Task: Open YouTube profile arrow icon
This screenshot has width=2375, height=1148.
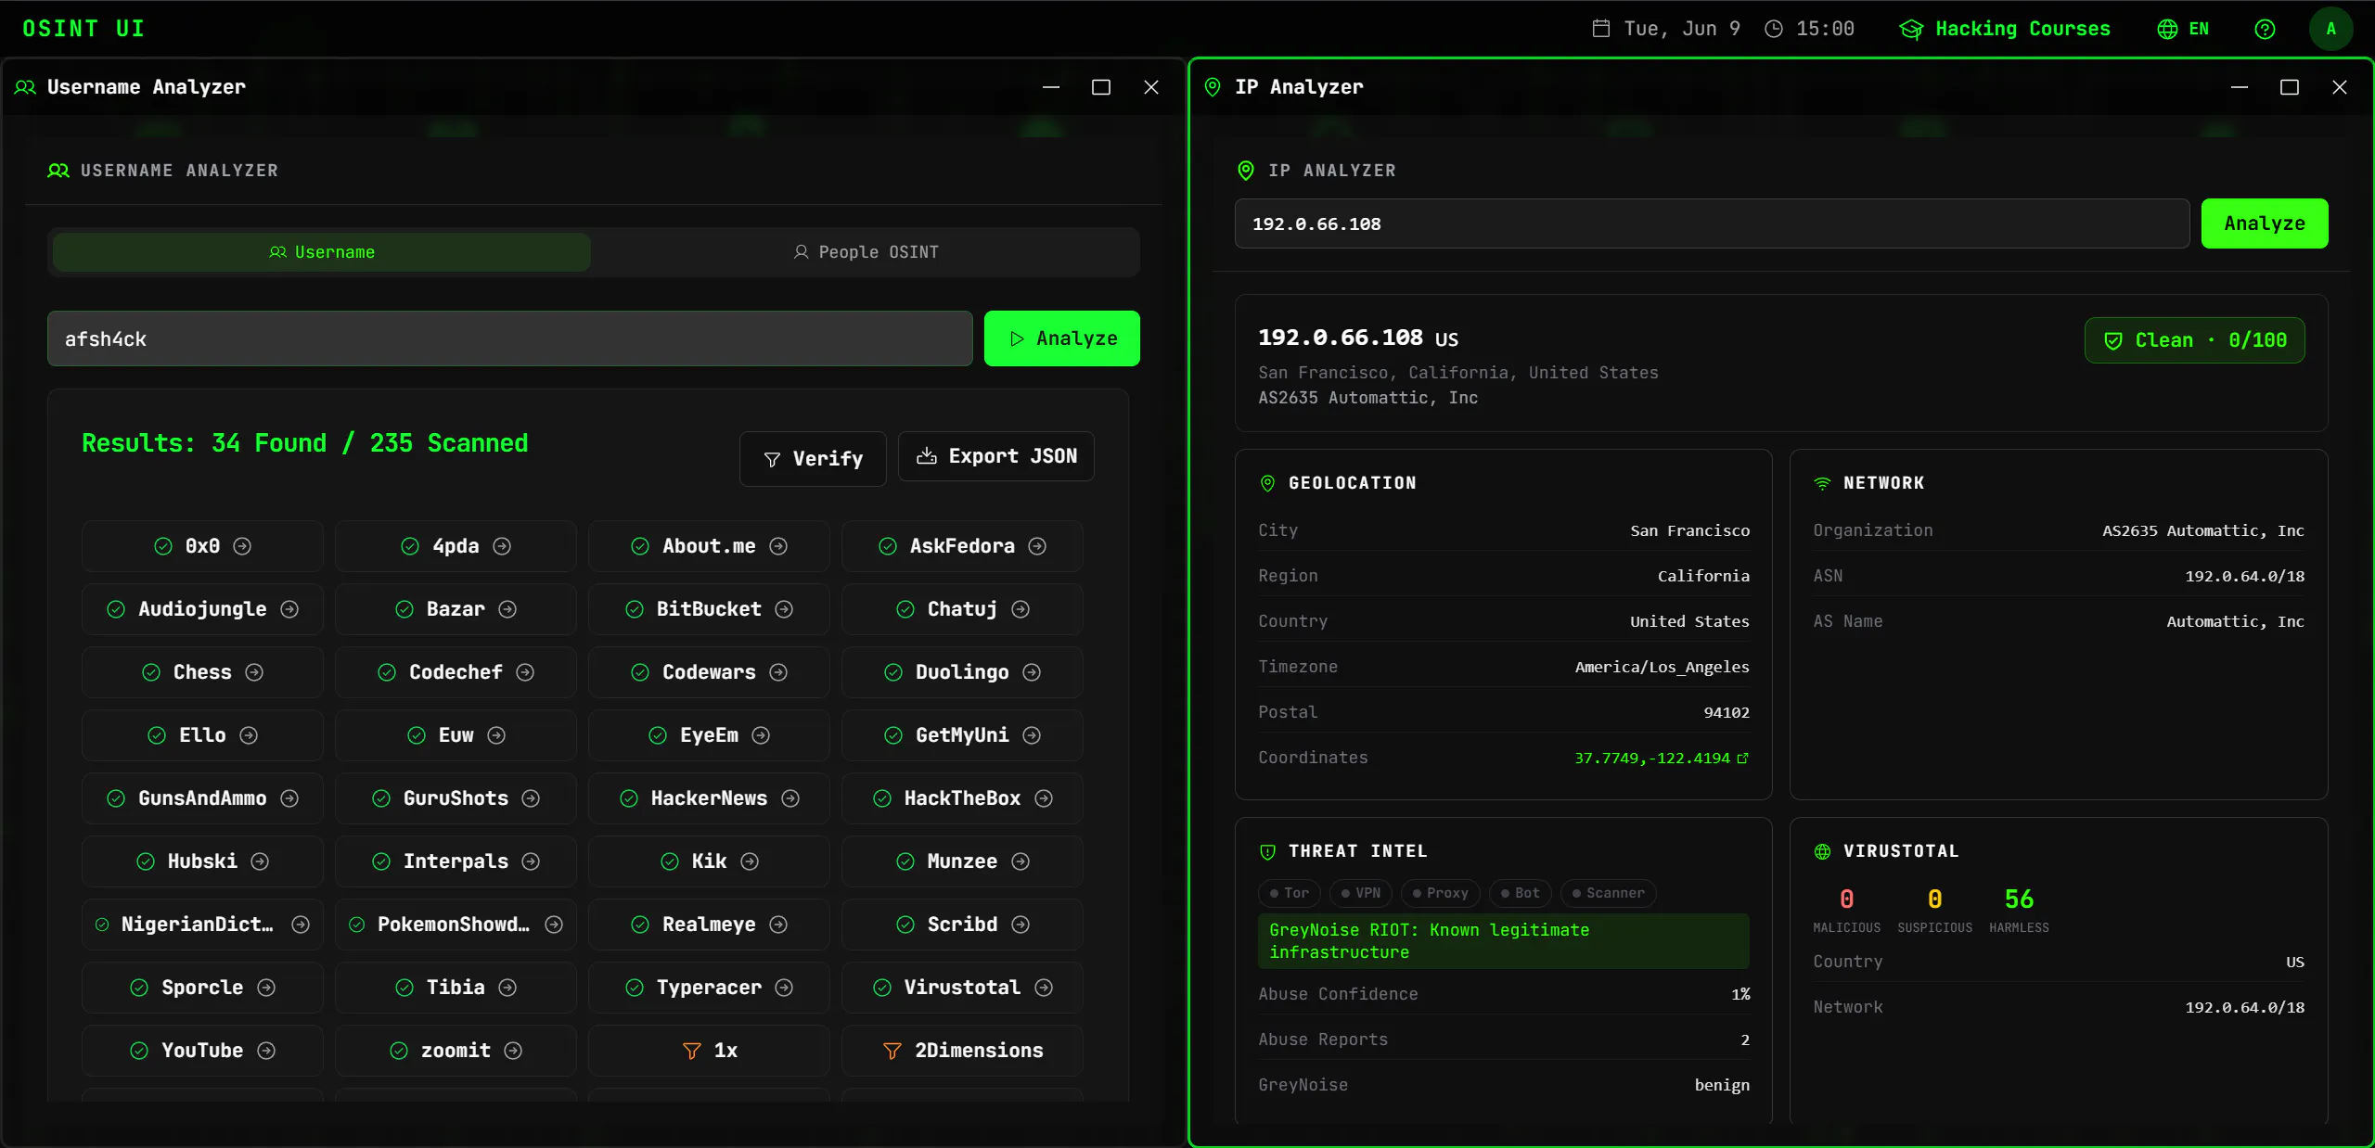Action: [266, 1051]
